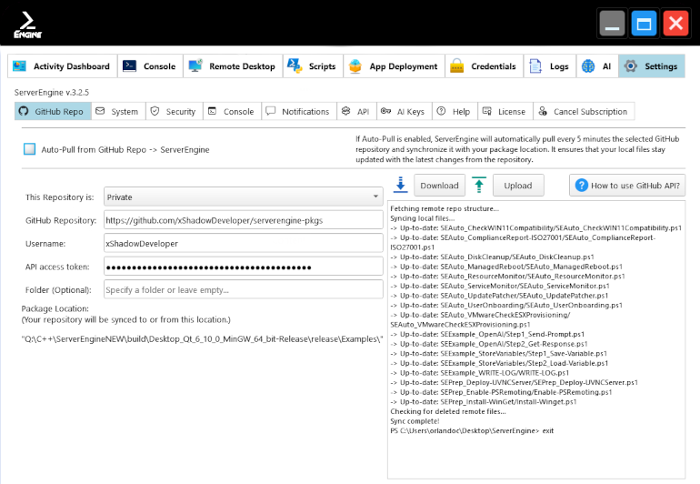The width and height of the screenshot is (700, 484).
Task: Click the ServerEngine logo icon
Action: click(27, 25)
